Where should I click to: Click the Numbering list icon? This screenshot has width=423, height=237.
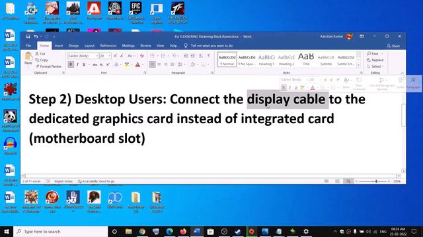(163, 56)
